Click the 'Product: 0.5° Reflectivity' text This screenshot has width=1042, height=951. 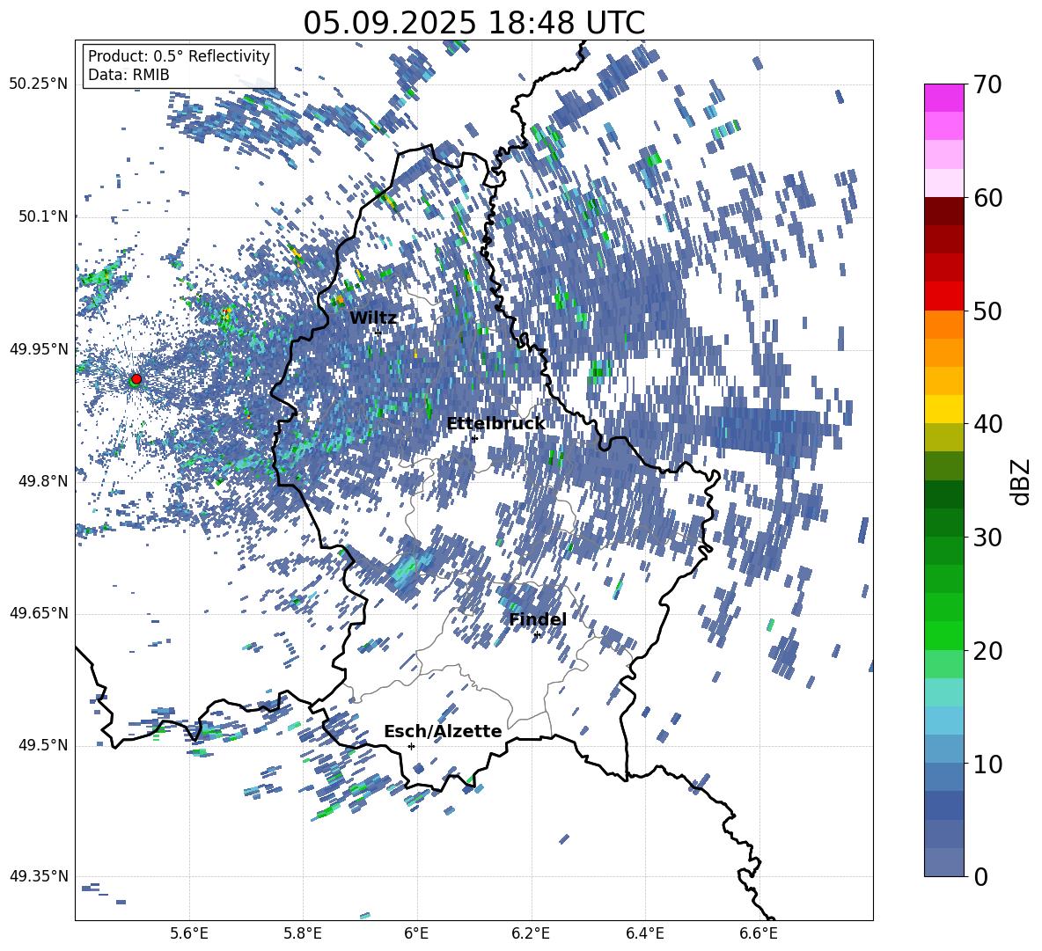coord(179,55)
